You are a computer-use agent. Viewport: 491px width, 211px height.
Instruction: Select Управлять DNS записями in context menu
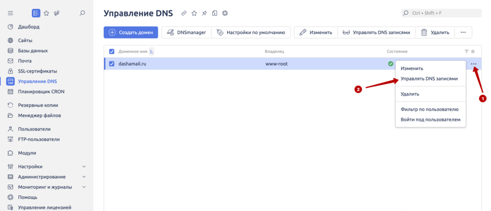pos(429,79)
